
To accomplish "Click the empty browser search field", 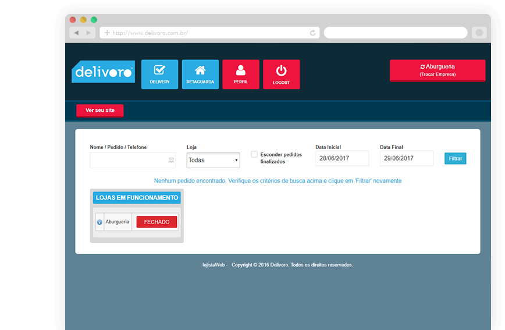I will (396, 33).
